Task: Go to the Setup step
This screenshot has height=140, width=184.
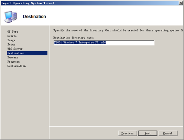Action: point(11,44)
